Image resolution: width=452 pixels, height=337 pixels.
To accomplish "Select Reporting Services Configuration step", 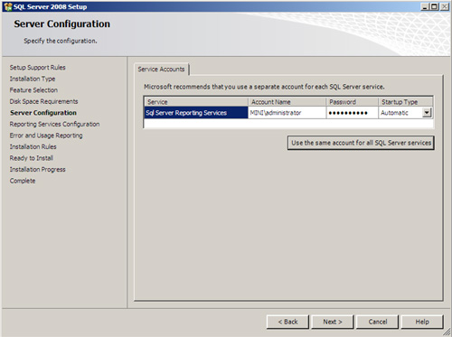I will [x=54, y=124].
